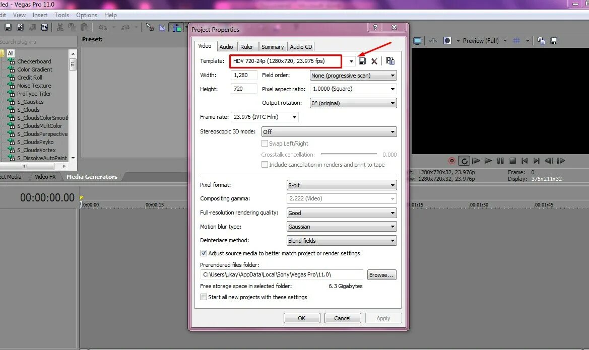Image resolution: width=589 pixels, height=350 pixels.
Task: Step to the previous frame in preview
Action: tap(549, 161)
